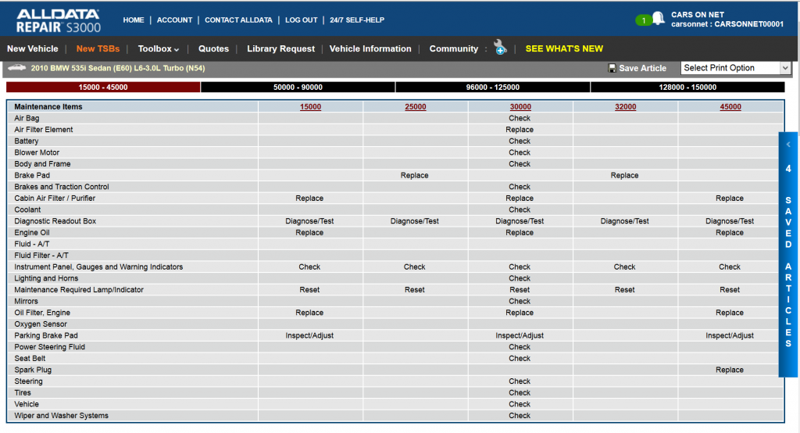This screenshot has width=800, height=433.
Task: Open the 15000 mileage column link
Action: pyautogui.click(x=310, y=107)
